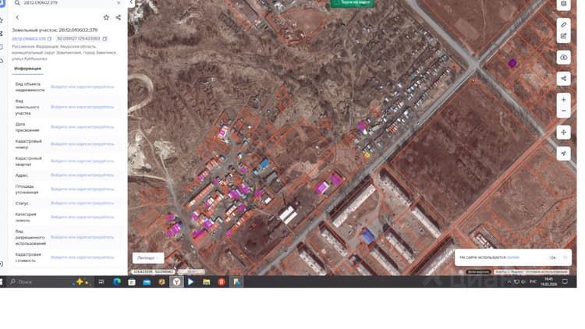
Task: Open the map share button at right
Action: 563,79
